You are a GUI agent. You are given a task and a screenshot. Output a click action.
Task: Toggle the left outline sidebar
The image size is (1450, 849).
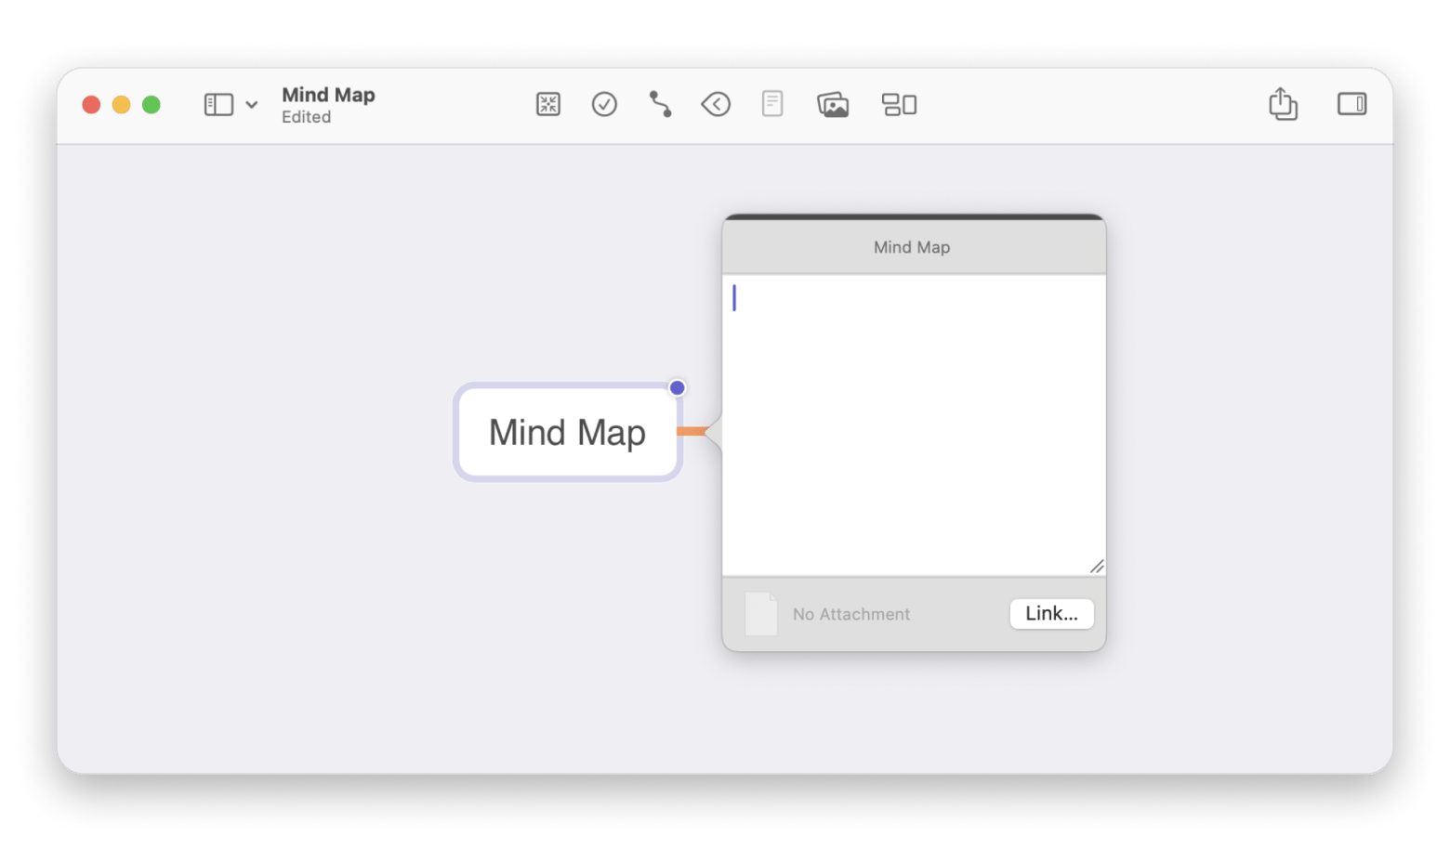point(218,105)
